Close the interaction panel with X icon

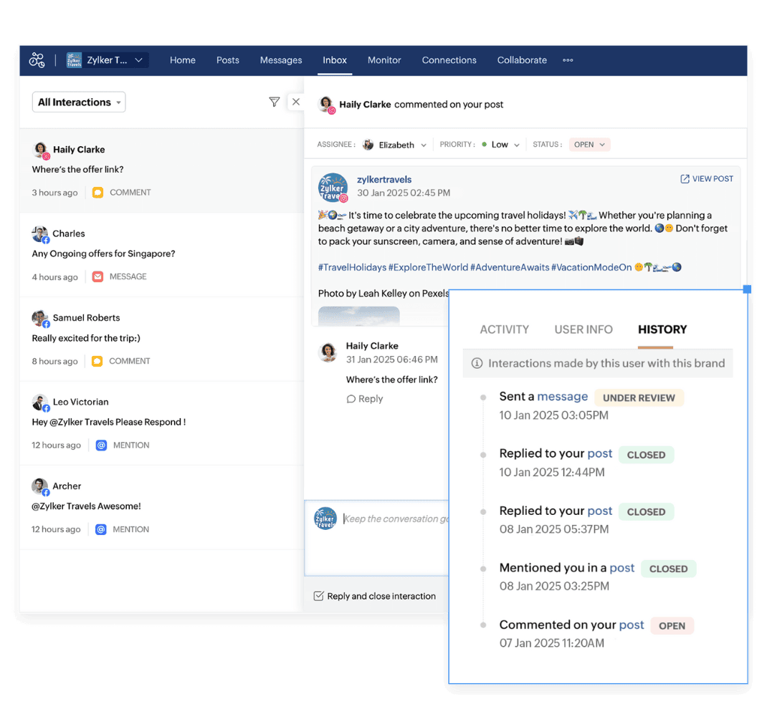pos(295,102)
